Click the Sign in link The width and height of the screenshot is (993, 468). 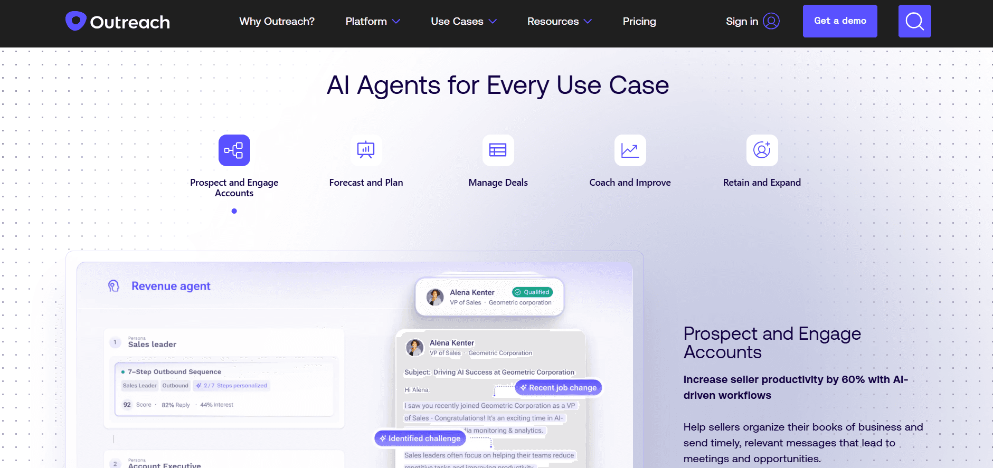[742, 21]
